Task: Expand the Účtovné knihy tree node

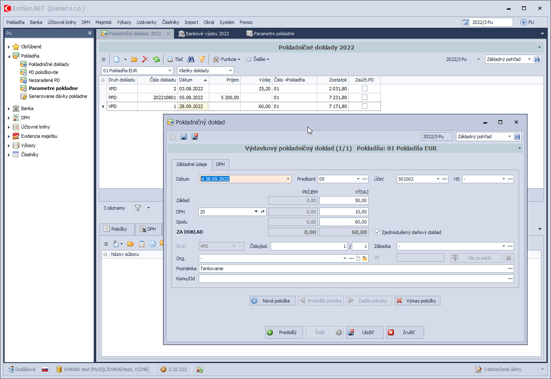Action: pos(9,127)
